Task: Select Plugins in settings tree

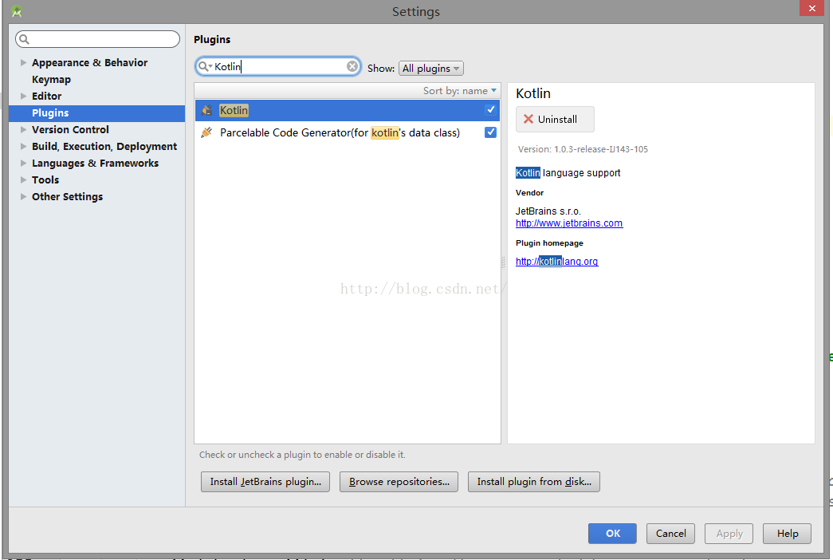Action: point(96,112)
